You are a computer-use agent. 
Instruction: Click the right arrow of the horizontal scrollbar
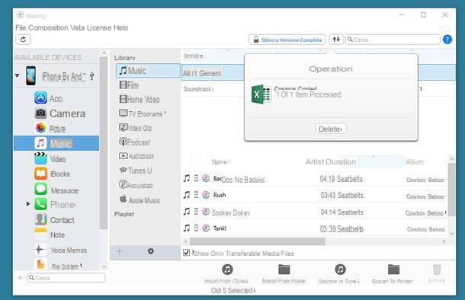444,241
